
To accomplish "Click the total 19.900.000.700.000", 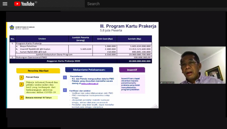I will tap(140, 54).
